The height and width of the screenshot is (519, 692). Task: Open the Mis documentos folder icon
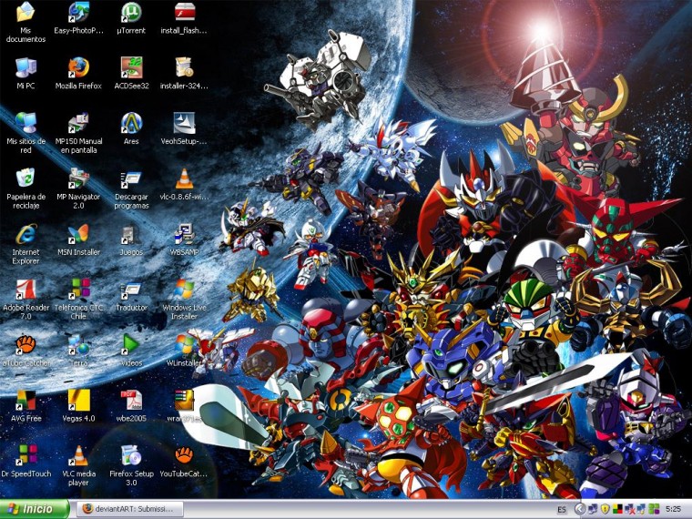[x=25, y=12]
